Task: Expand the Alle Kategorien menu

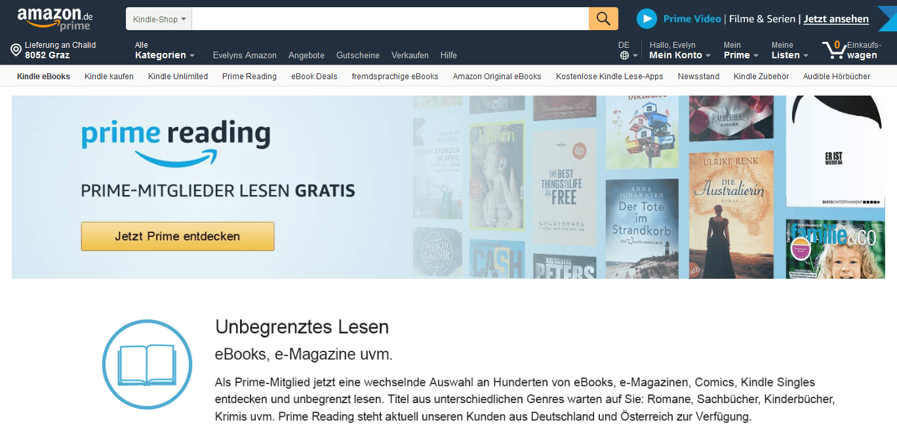Action: pos(164,50)
